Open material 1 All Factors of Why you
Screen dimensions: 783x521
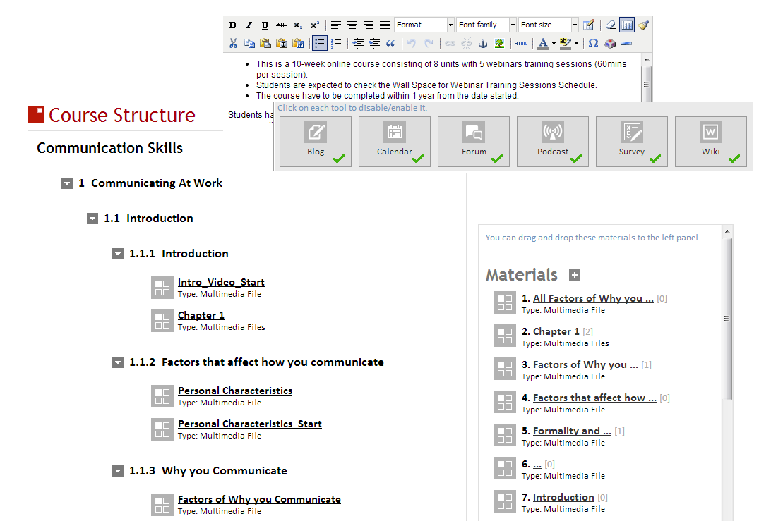coord(593,298)
